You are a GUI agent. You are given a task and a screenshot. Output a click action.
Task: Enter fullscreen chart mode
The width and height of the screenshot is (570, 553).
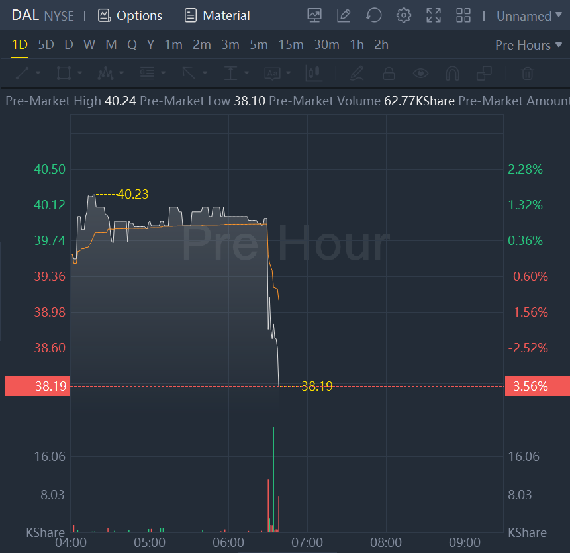pyautogui.click(x=434, y=15)
